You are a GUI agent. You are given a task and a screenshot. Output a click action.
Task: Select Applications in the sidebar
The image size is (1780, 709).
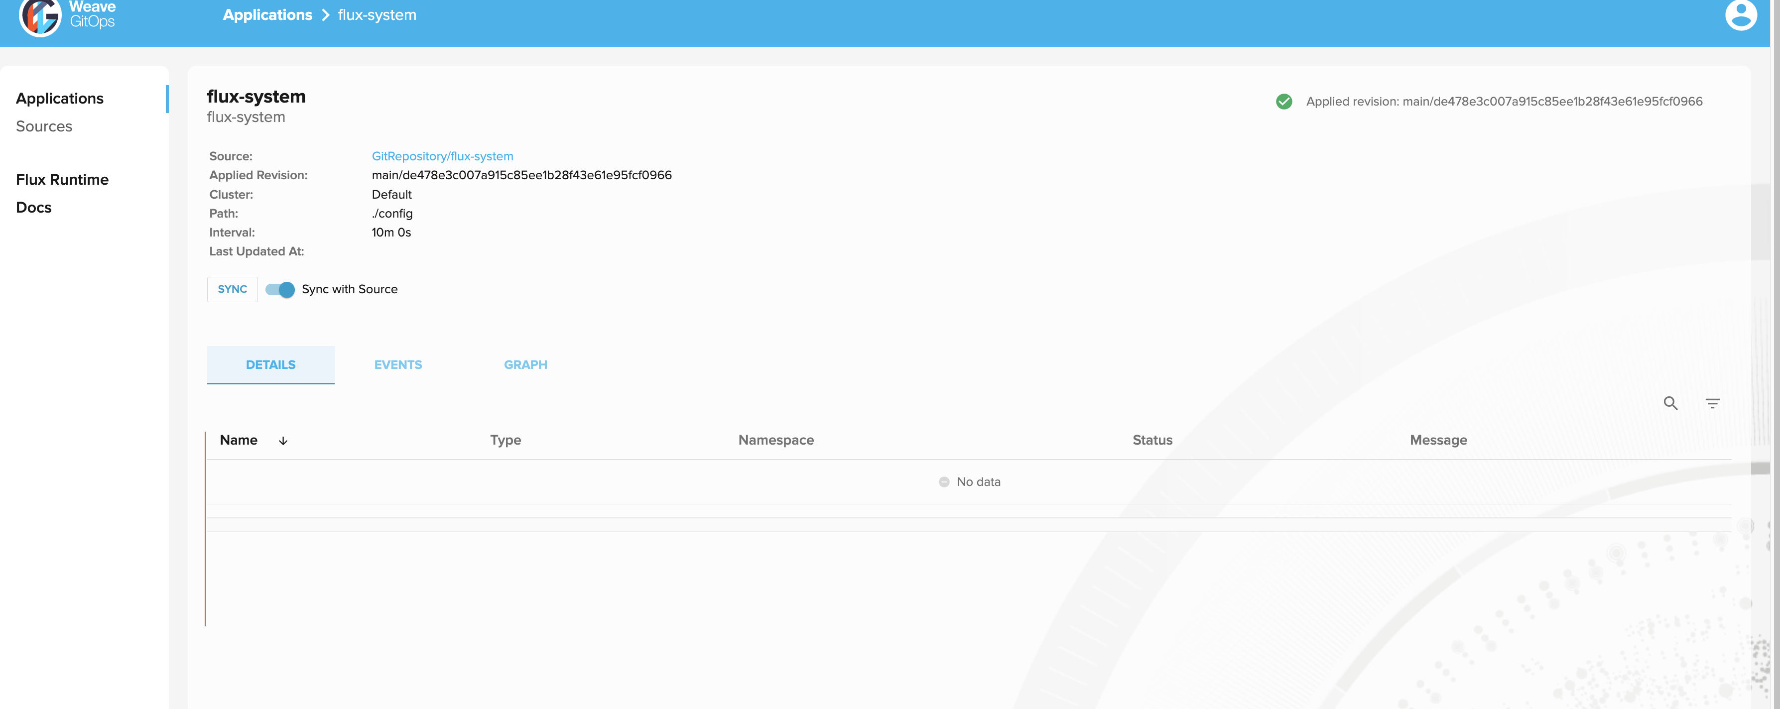[60, 98]
